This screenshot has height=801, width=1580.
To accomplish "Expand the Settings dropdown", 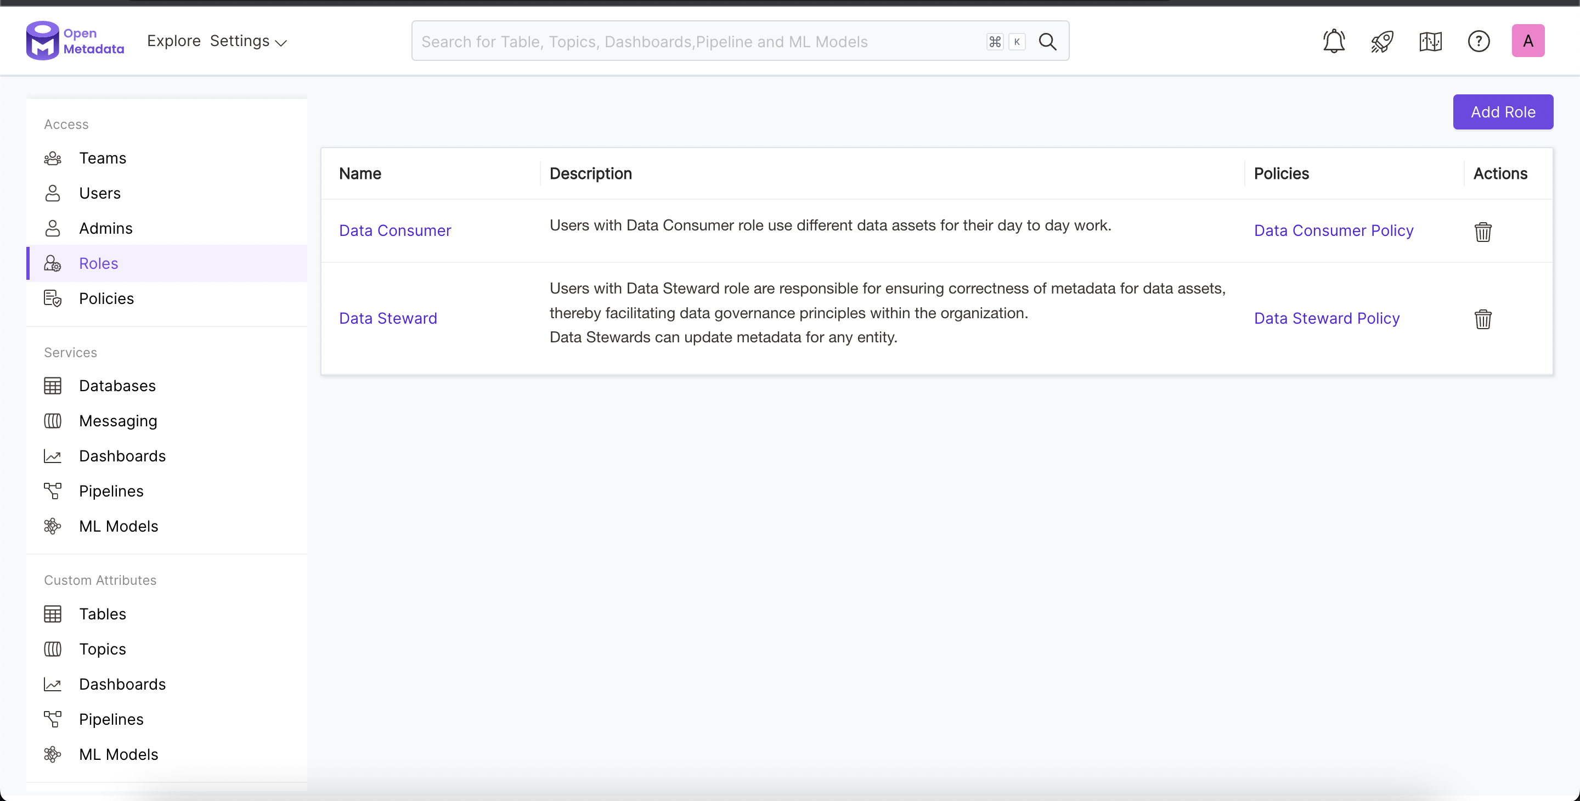I will 248,41.
